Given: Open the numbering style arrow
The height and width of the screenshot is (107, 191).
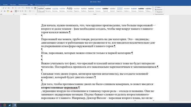Looking at the screenshot, I should 21,8.
